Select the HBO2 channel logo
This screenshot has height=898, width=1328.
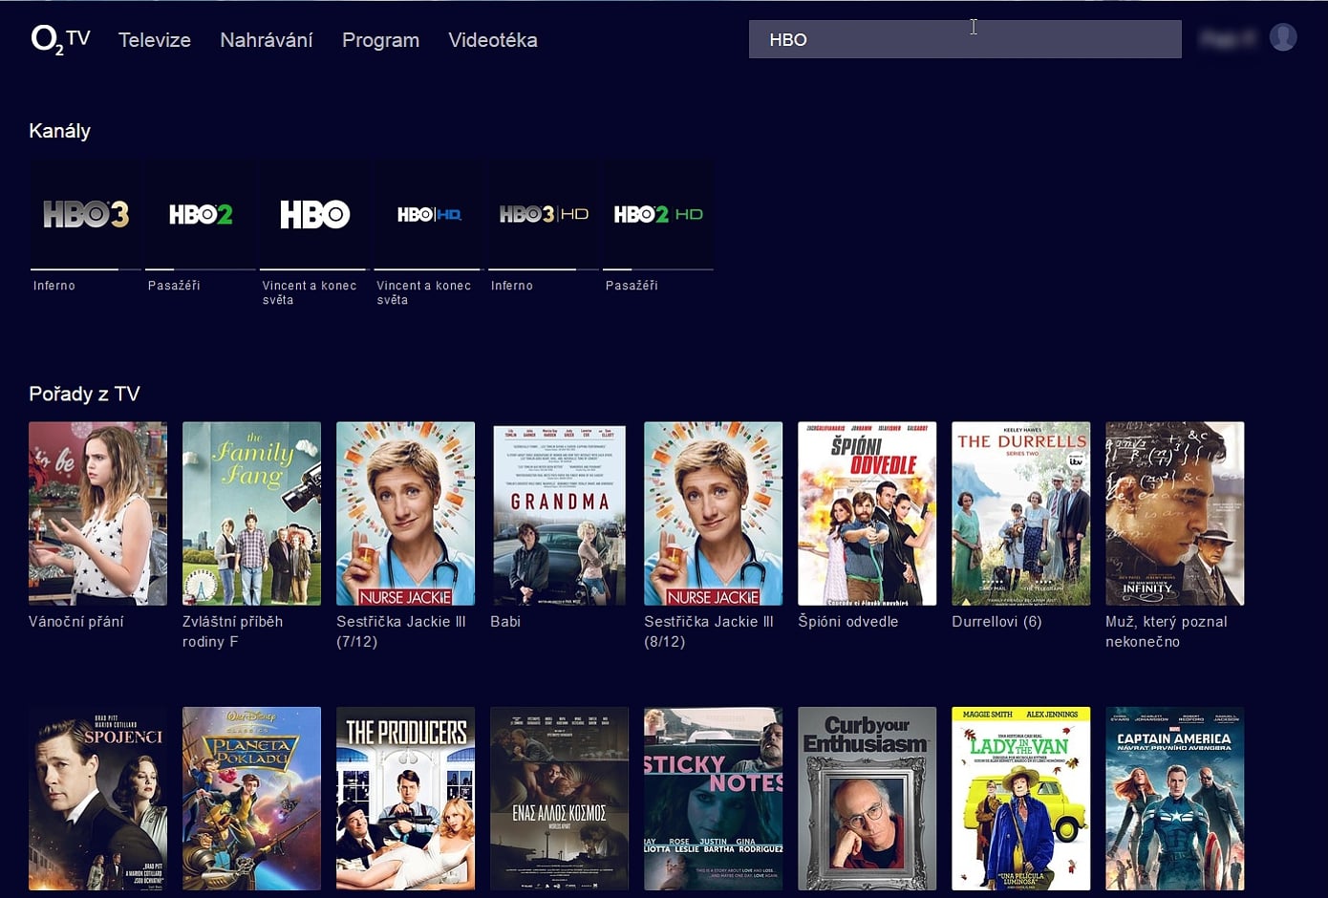tap(201, 214)
